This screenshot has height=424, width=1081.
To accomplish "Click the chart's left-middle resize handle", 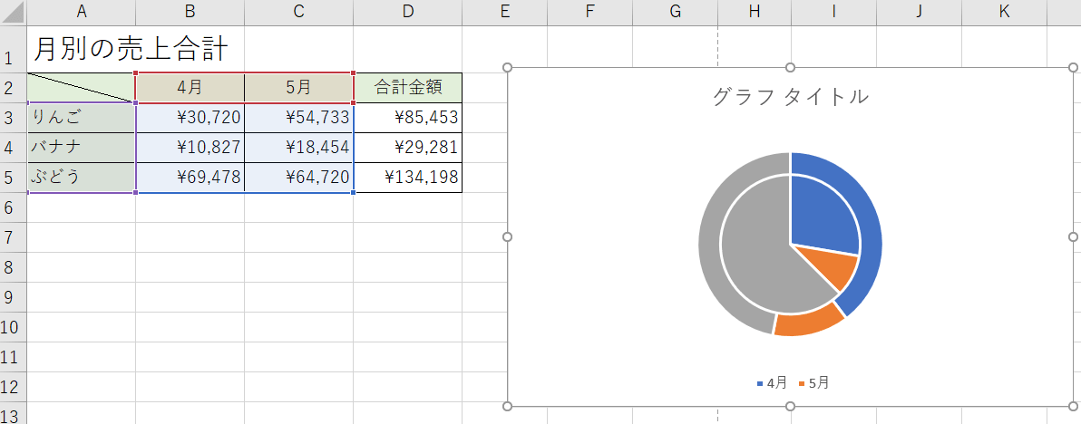I will click(508, 236).
